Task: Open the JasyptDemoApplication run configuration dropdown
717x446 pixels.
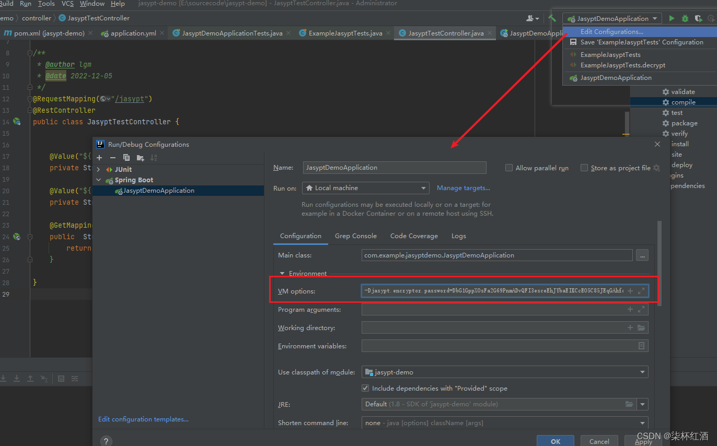Action: 612,19
